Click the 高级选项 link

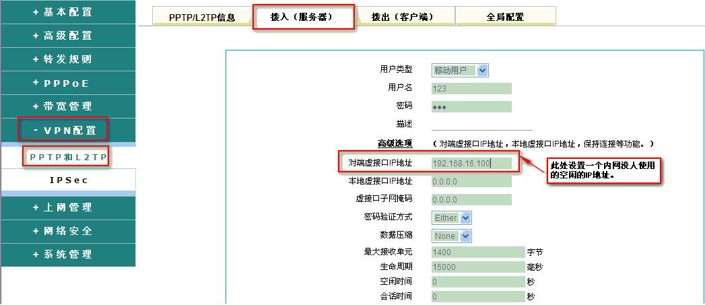pyautogui.click(x=394, y=143)
